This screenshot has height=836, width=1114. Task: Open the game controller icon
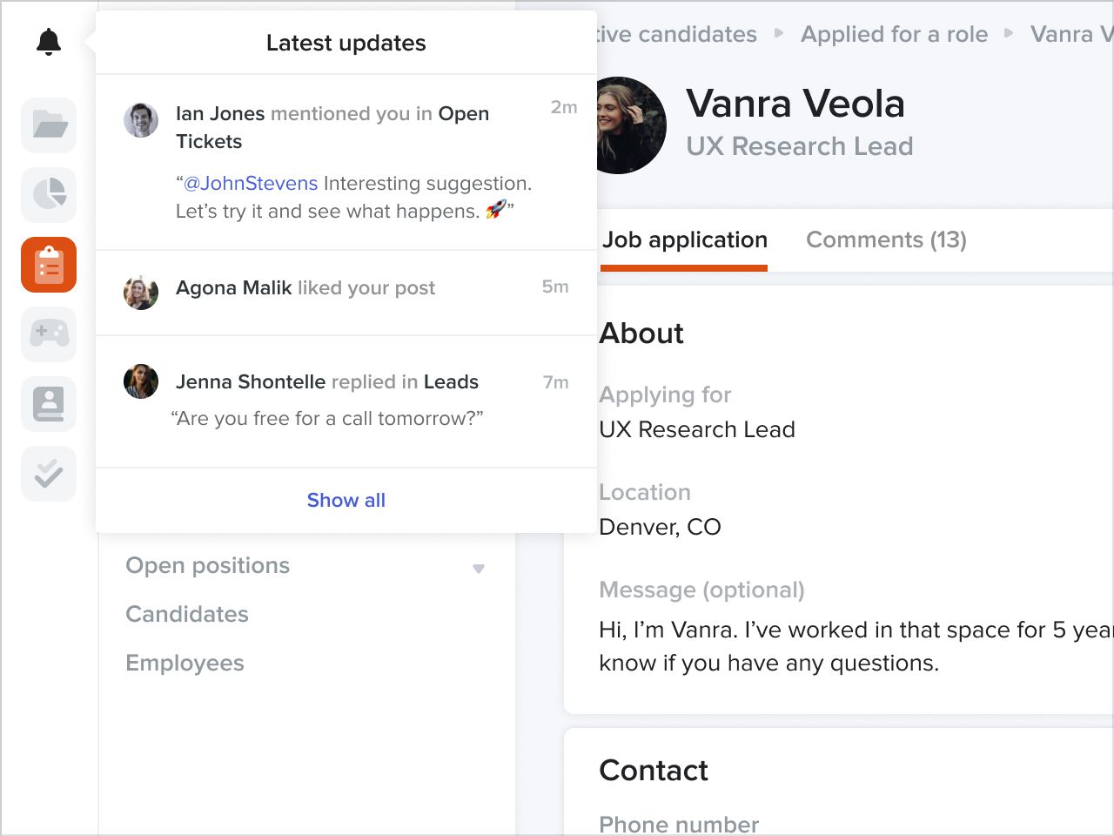49,334
